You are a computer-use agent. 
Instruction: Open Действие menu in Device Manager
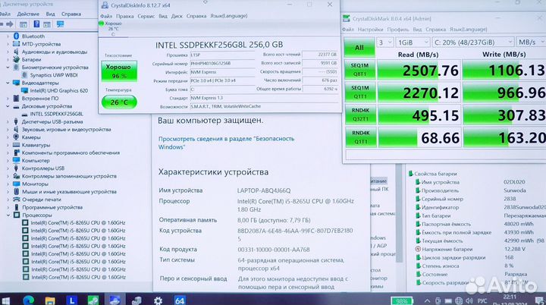point(28,14)
